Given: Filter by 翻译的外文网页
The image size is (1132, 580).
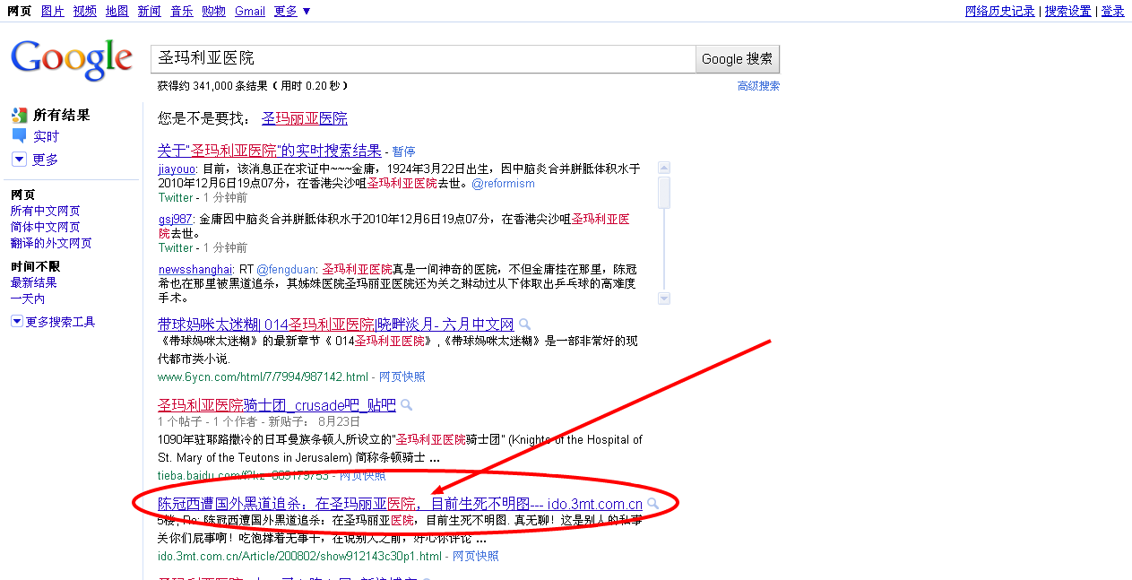Looking at the screenshot, I should [51, 243].
